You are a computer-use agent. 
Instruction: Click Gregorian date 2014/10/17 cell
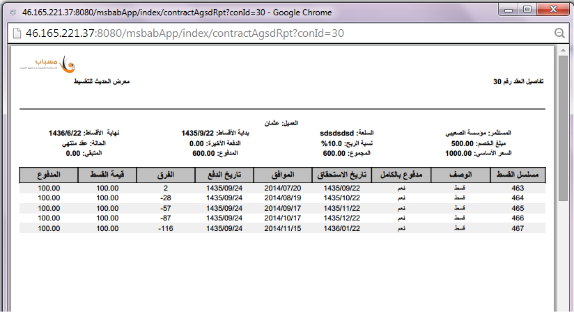(x=283, y=218)
